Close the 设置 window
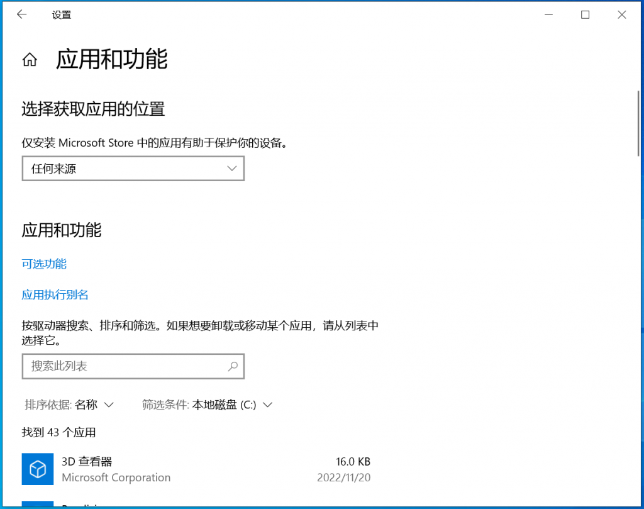 pyautogui.click(x=622, y=15)
